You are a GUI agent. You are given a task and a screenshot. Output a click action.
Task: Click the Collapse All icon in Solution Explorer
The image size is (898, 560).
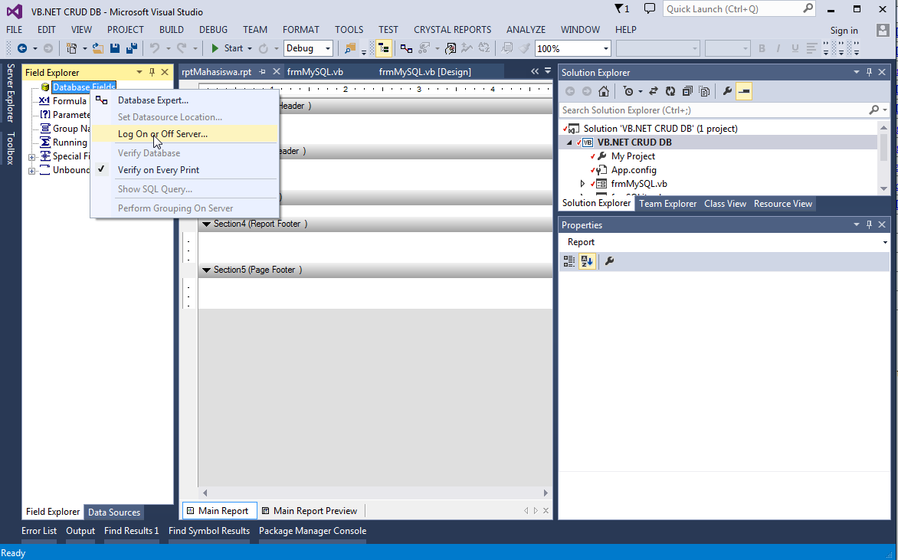point(687,91)
